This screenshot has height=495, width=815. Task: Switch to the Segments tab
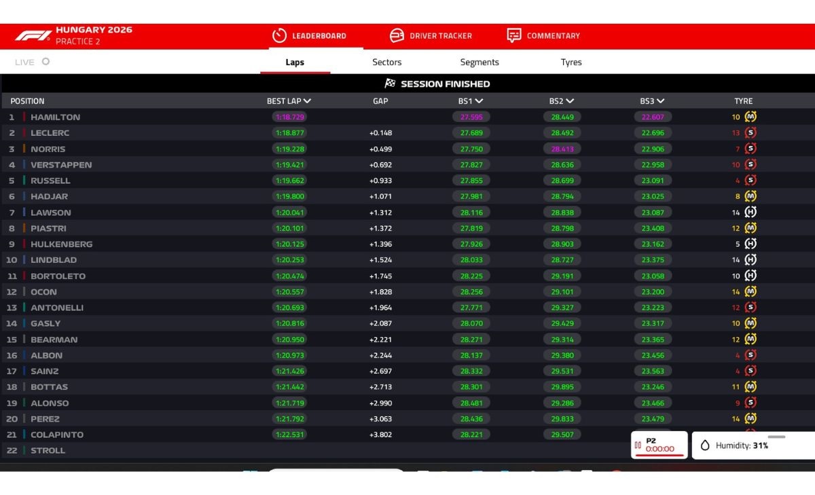[479, 62]
